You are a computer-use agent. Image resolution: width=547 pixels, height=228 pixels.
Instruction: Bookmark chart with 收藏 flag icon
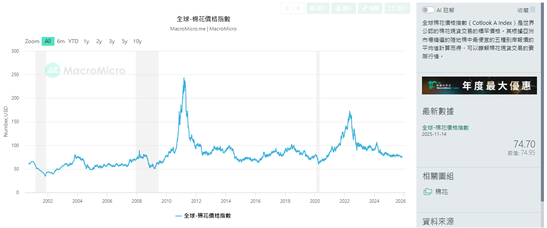click(533, 10)
